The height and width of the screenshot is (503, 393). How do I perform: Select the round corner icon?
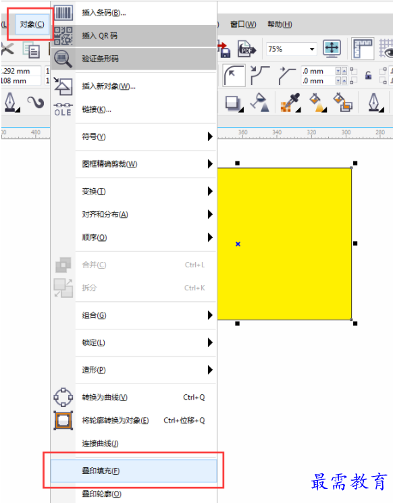pos(234,76)
